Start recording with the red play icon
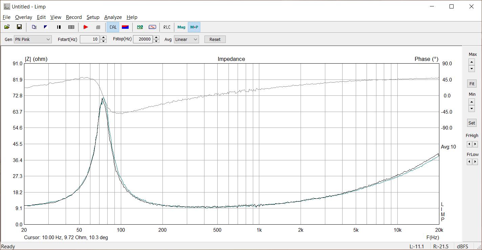Viewport: 482px width, 250px height. tap(86, 27)
